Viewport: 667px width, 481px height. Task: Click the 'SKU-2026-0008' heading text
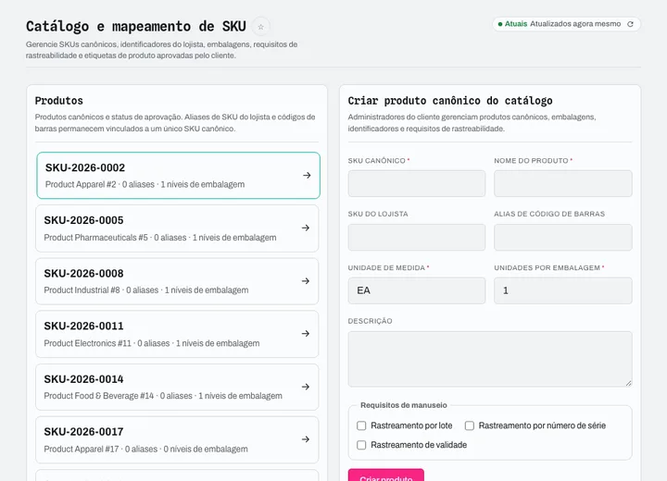(83, 273)
